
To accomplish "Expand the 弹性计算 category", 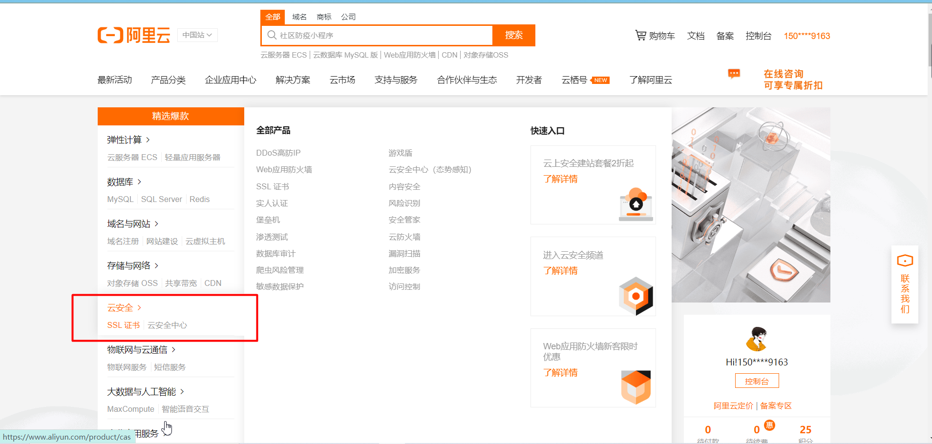I will click(x=128, y=140).
